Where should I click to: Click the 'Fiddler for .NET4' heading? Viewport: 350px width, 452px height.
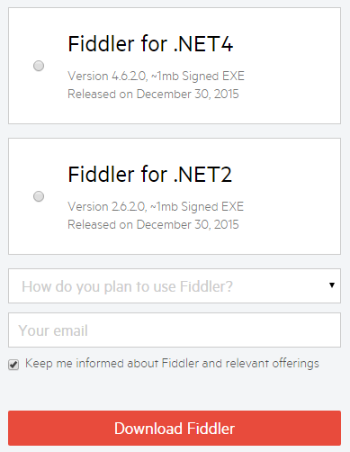coord(150,44)
